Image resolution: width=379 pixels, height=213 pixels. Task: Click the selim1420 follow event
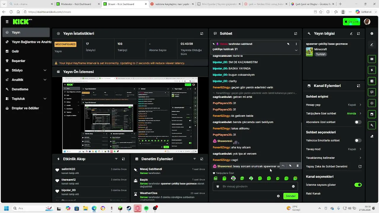tap(91, 171)
